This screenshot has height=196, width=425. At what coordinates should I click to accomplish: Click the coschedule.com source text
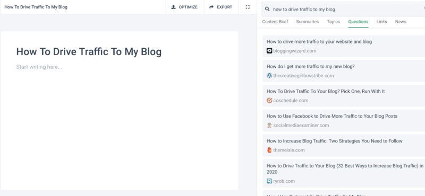291,101
